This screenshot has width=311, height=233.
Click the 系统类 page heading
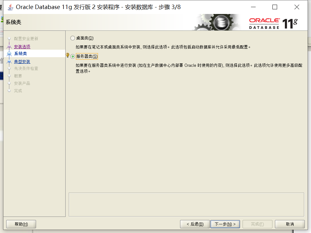click(13, 22)
